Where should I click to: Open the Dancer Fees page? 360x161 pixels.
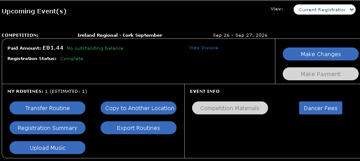[321, 108]
